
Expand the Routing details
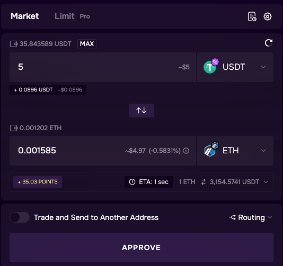[x=251, y=217]
